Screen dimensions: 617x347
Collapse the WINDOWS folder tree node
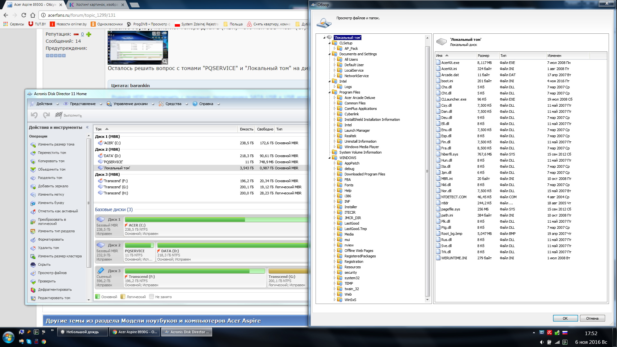(329, 158)
